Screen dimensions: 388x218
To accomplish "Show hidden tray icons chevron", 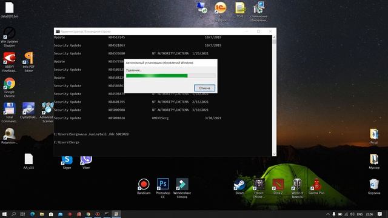I will click(x=328, y=214).
